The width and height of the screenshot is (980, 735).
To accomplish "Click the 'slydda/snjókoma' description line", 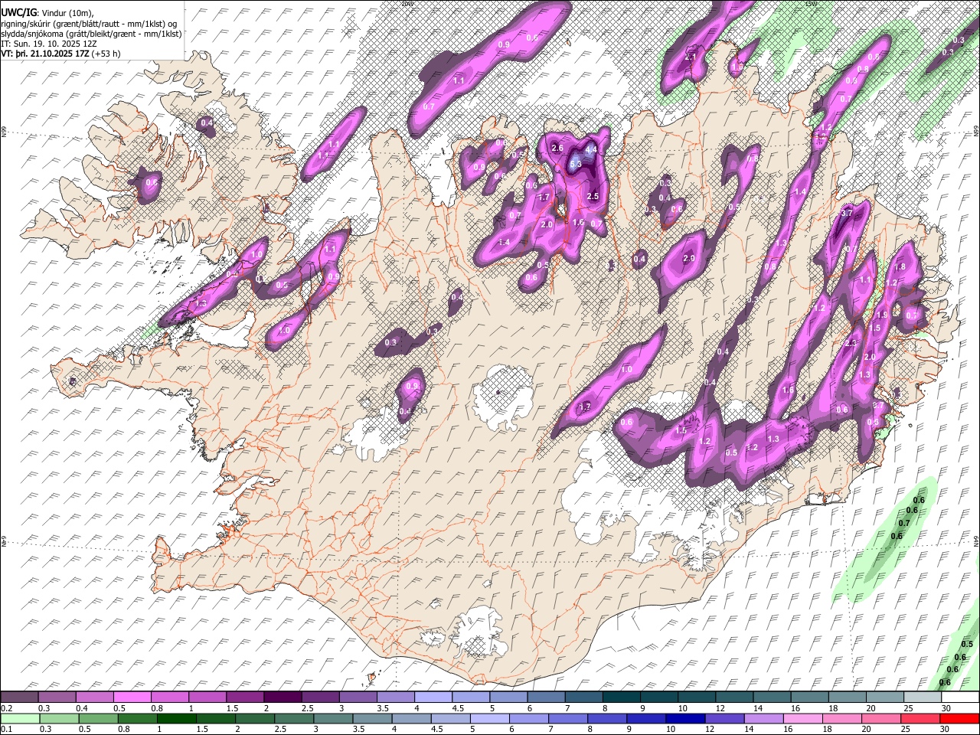I will click(92, 34).
